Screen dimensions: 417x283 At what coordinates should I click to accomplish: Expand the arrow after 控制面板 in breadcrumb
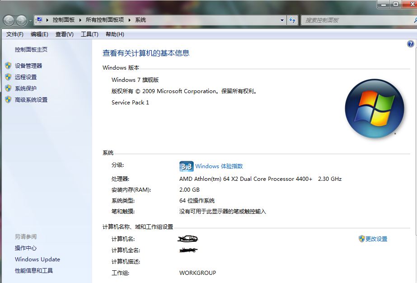(x=80, y=20)
